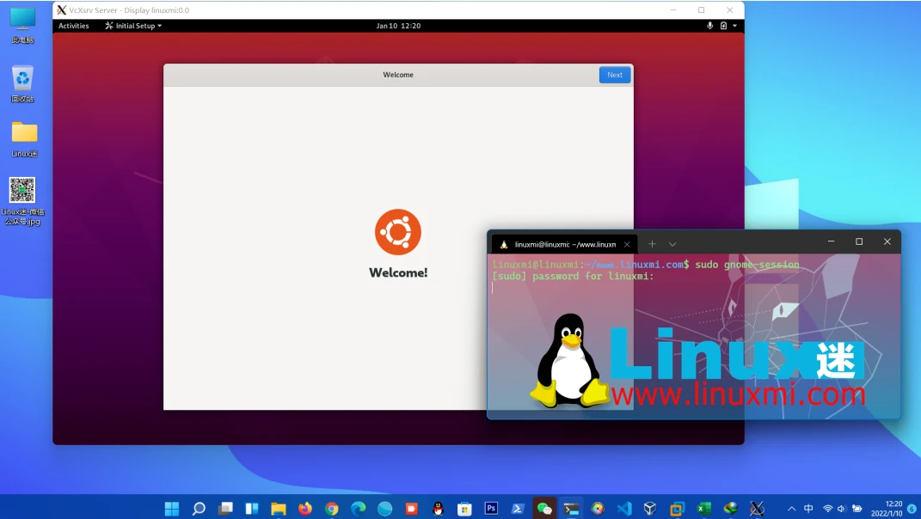Viewport: 921px width, 519px height.
Task: Launch Photoshop from the taskbar
Action: [x=491, y=509]
